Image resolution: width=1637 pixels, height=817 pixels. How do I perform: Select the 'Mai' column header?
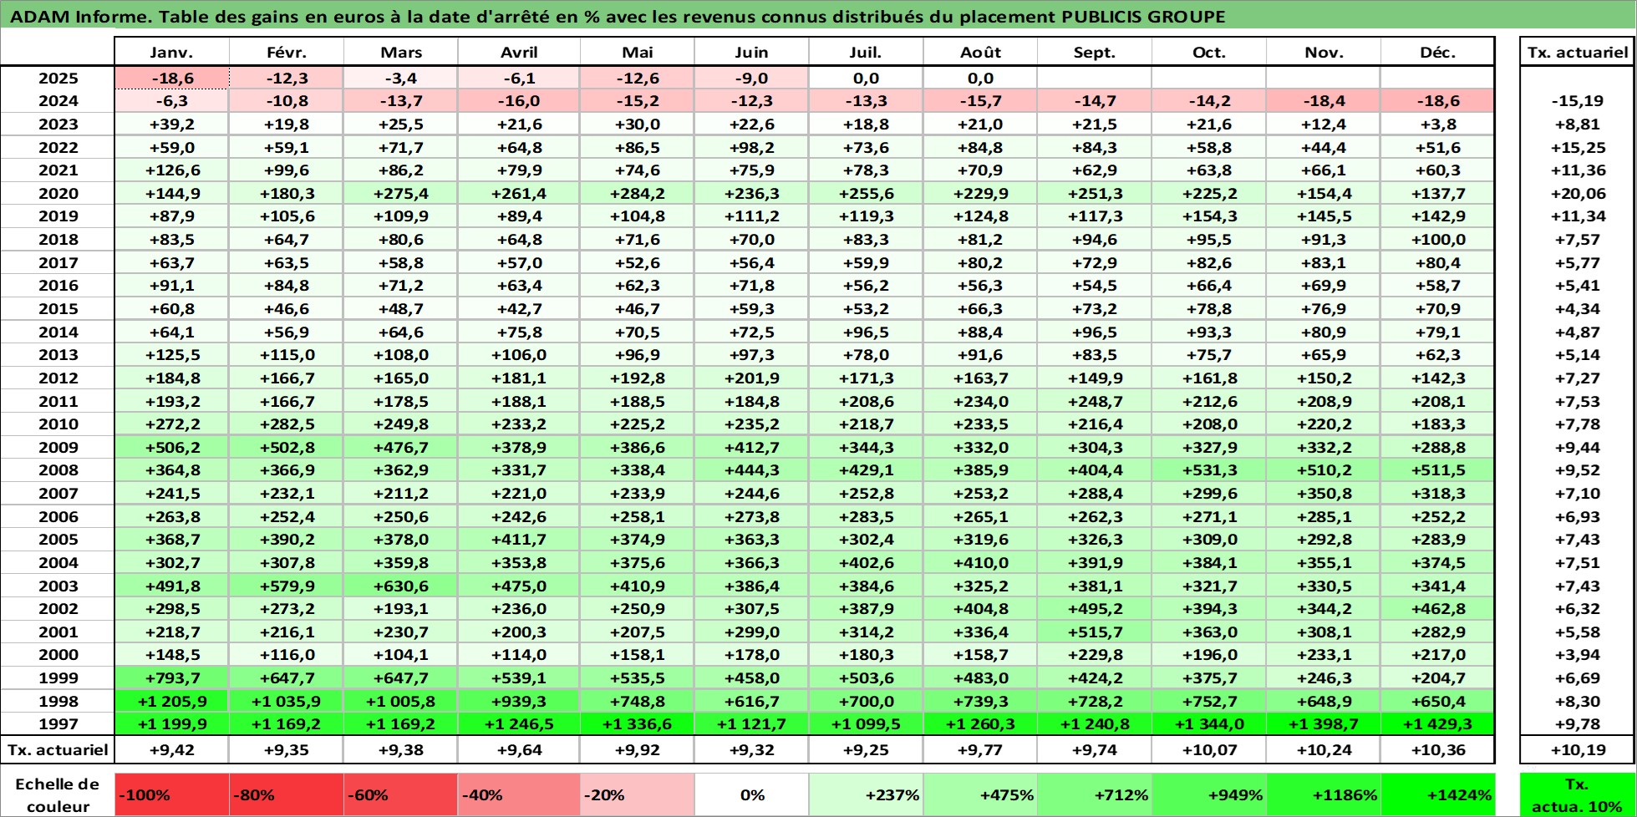(637, 52)
